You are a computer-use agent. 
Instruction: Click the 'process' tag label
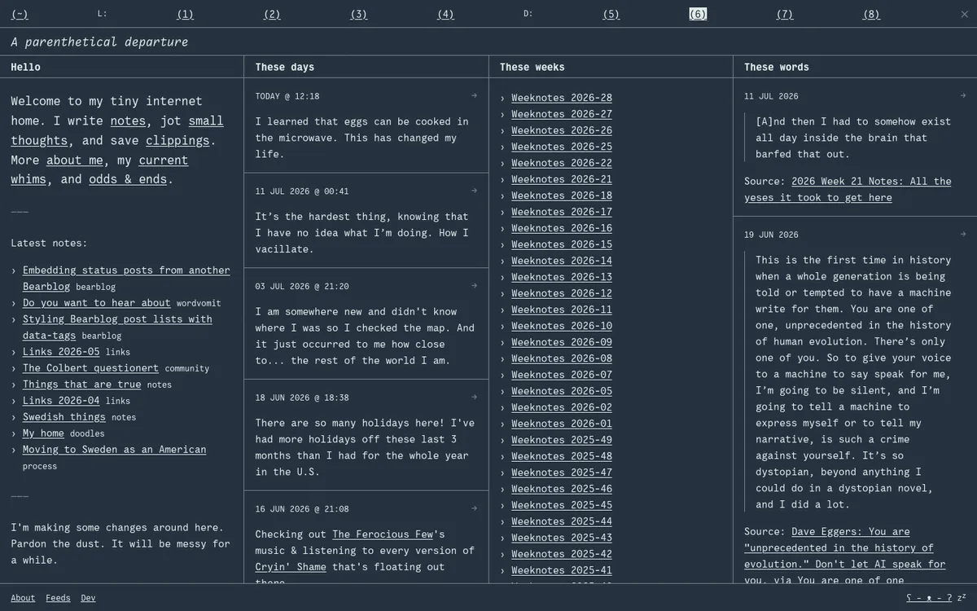40,466
